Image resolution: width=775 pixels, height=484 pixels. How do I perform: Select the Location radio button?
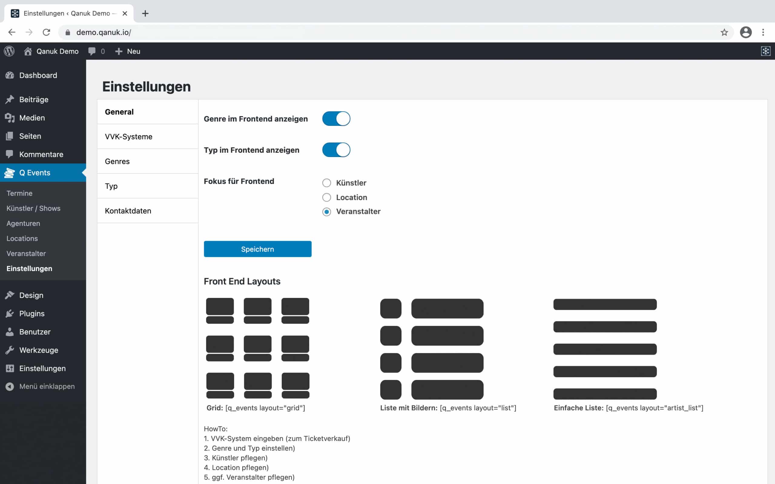click(326, 197)
